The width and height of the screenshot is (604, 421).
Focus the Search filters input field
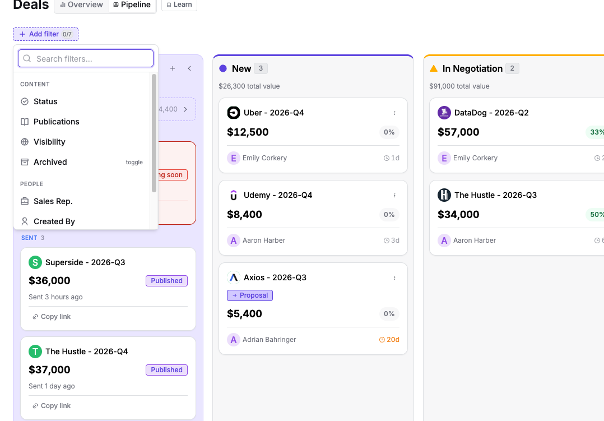(x=86, y=59)
